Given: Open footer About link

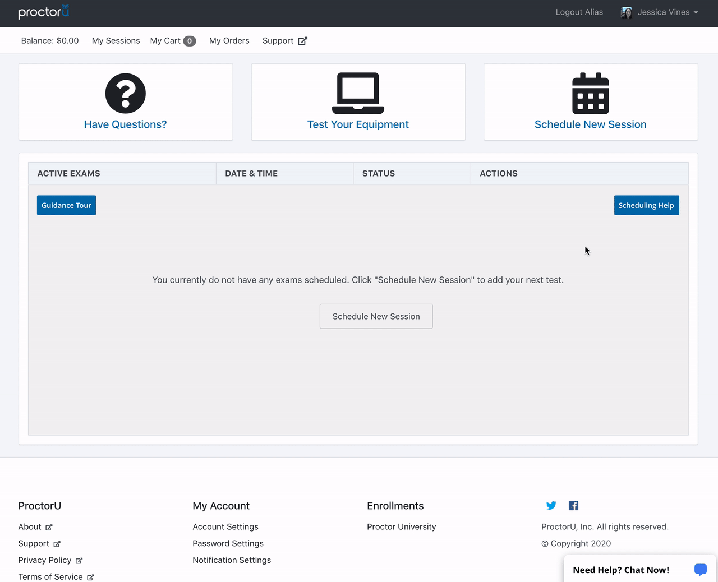Looking at the screenshot, I should [30, 527].
